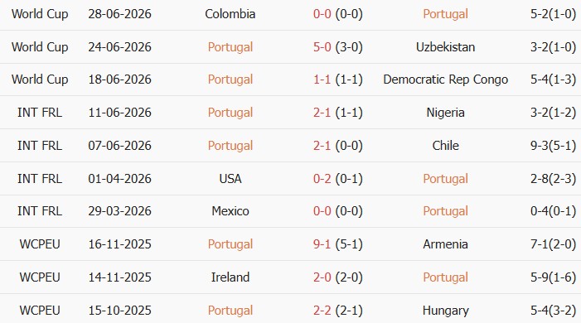This screenshot has height=323, width=581.
Task: Open the Colombia team link
Action: point(230,14)
